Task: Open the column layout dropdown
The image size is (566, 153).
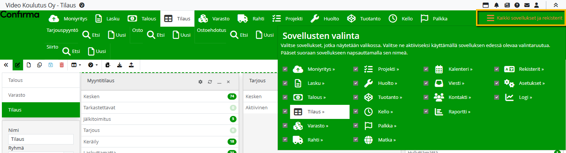Action: 76,65
